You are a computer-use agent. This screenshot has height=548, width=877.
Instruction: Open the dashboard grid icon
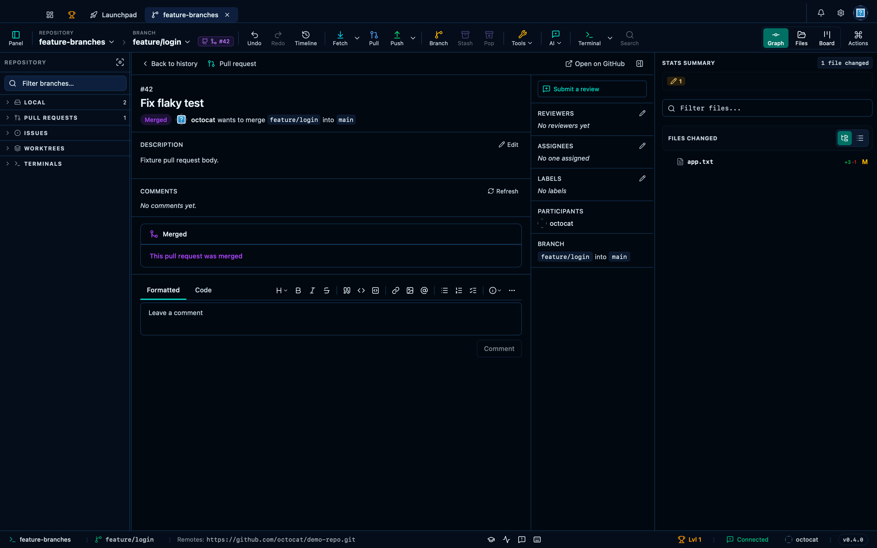click(x=50, y=15)
